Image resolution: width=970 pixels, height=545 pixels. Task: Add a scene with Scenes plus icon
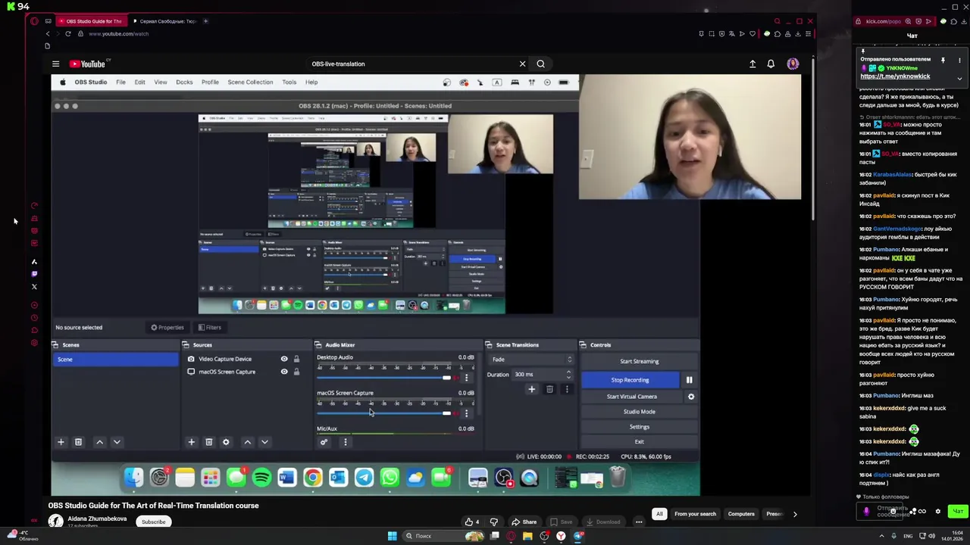(61, 442)
